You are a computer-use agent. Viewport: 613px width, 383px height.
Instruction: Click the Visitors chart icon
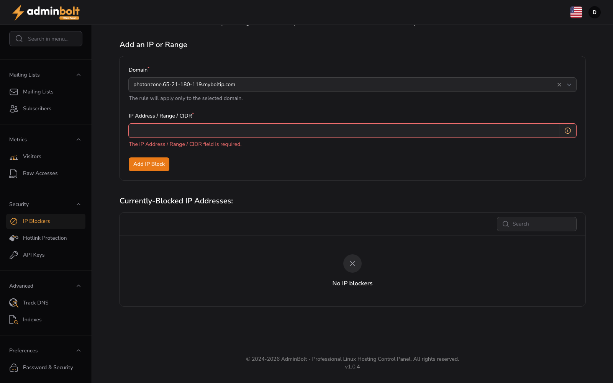pos(14,157)
